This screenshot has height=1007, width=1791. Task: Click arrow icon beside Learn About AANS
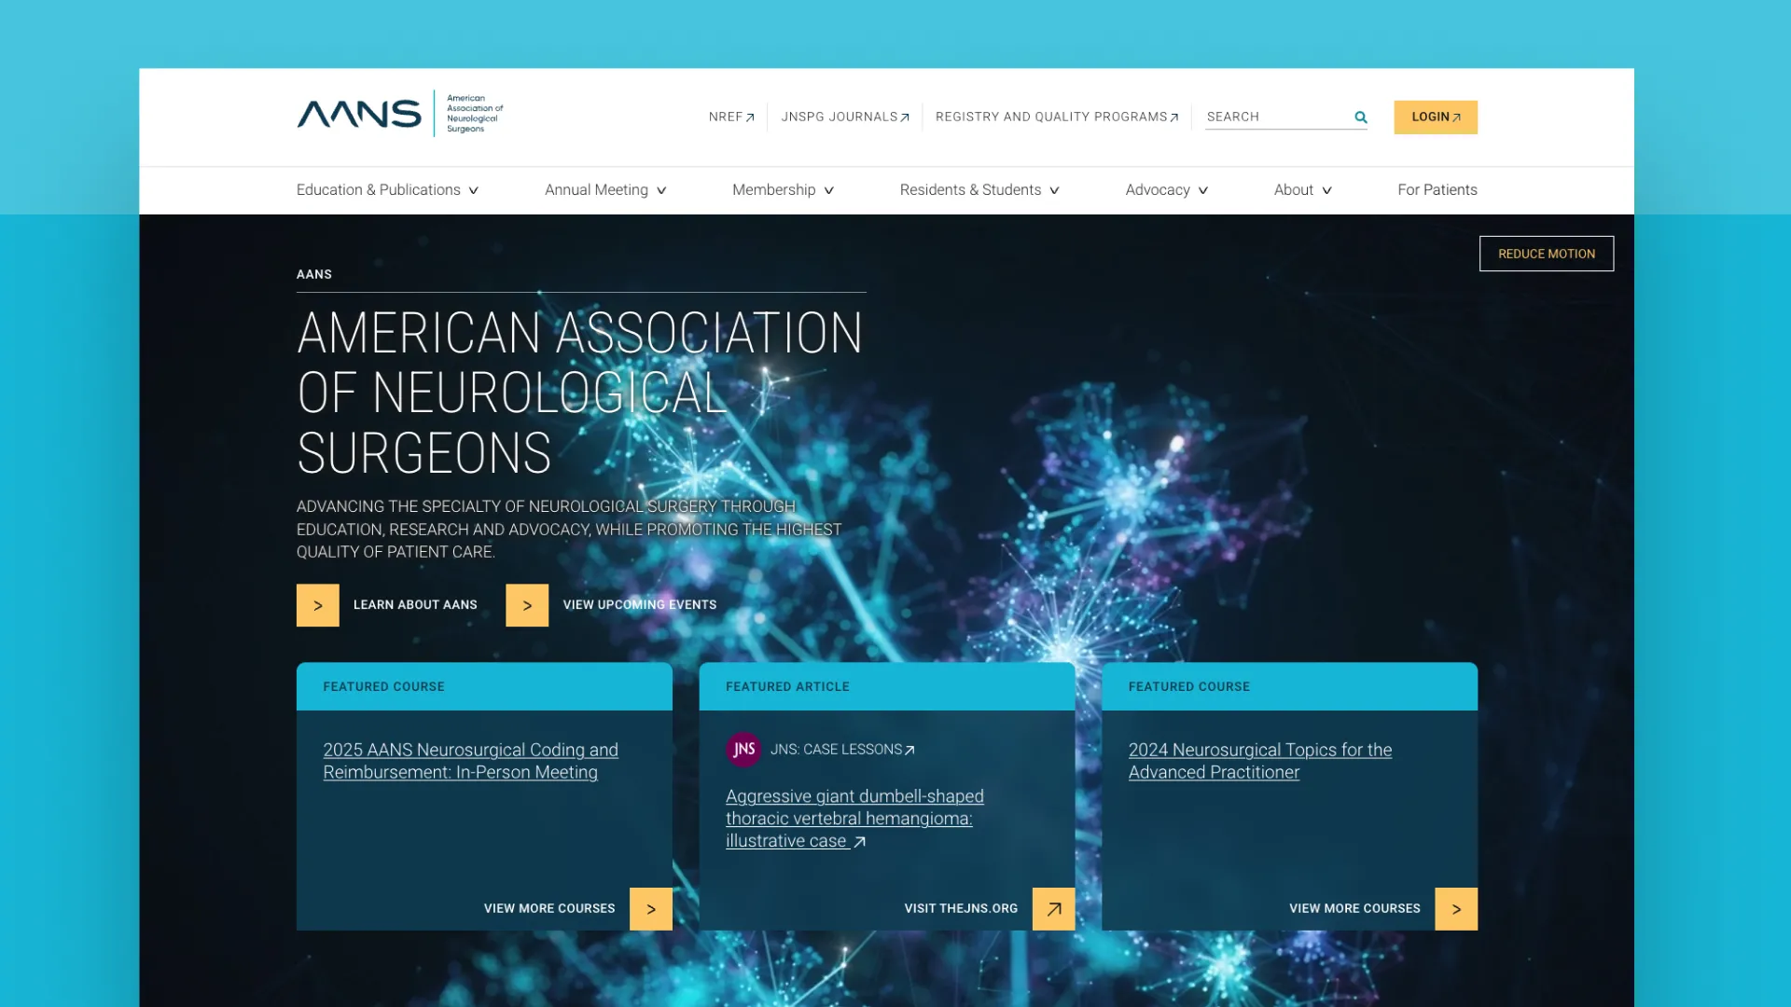click(318, 605)
